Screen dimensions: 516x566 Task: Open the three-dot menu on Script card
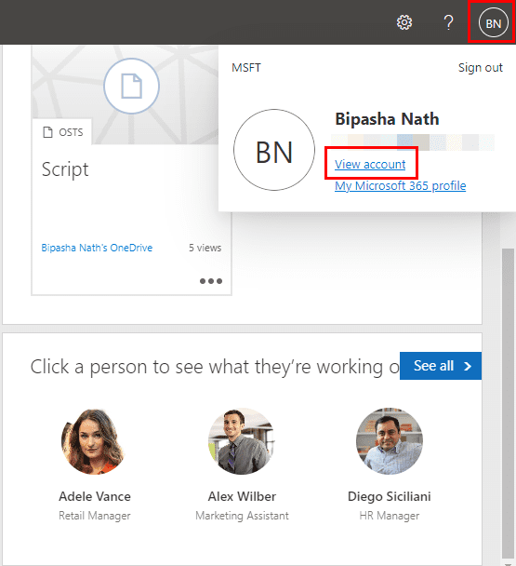point(211,281)
